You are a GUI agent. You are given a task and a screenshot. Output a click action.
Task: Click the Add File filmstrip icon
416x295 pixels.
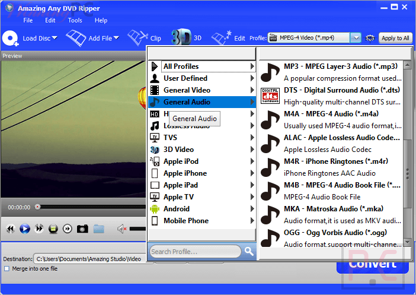(76, 38)
